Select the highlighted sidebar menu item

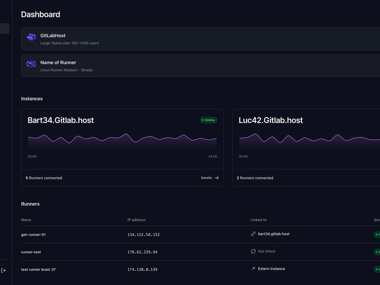click(4, 28)
